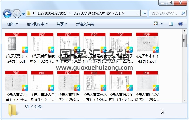
Task: Expand the 包含到库中 dropdown
Action: pos(37,24)
